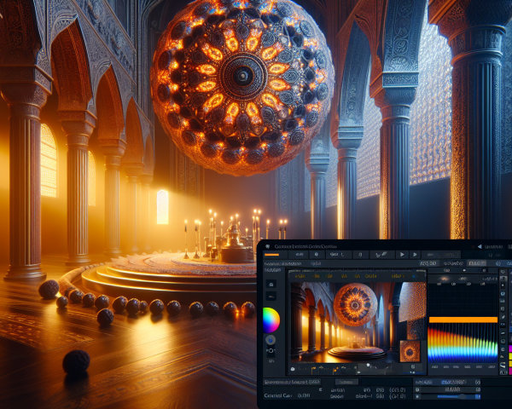Viewport: 512px width, 409px height.
Task: Pick a hue from the rainbow color wheel
Action: coord(271,320)
